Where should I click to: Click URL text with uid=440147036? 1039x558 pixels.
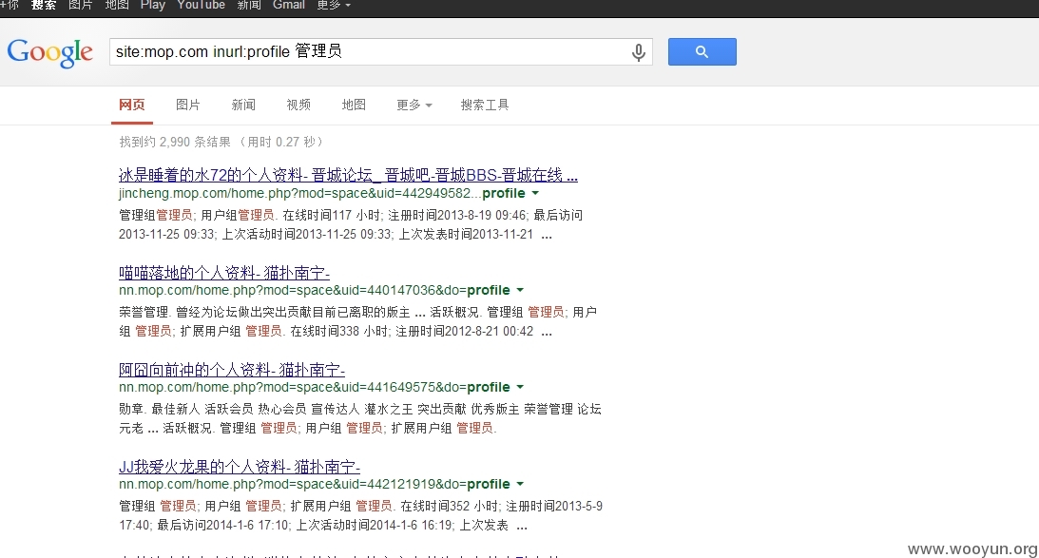coord(314,290)
